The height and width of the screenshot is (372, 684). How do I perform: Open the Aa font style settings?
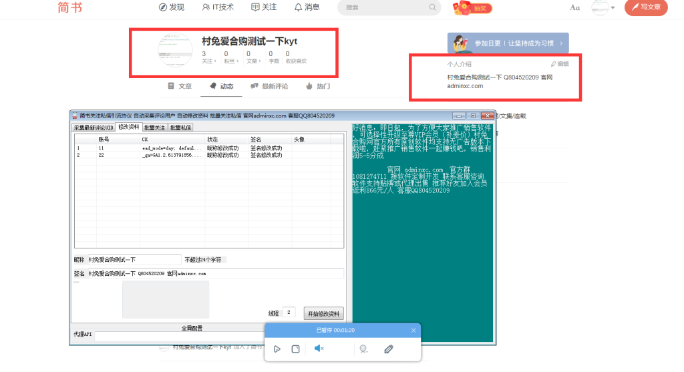point(574,7)
